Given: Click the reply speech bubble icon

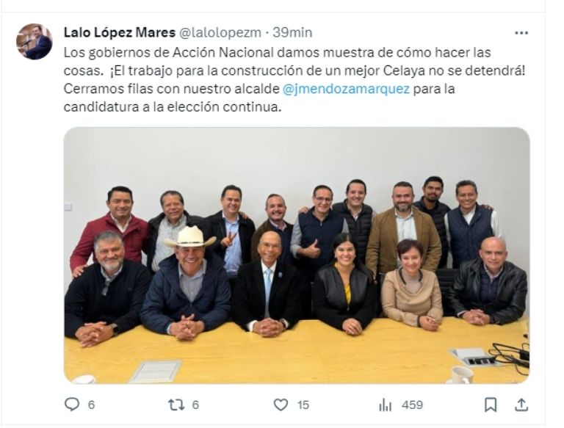Looking at the screenshot, I should click(71, 405).
